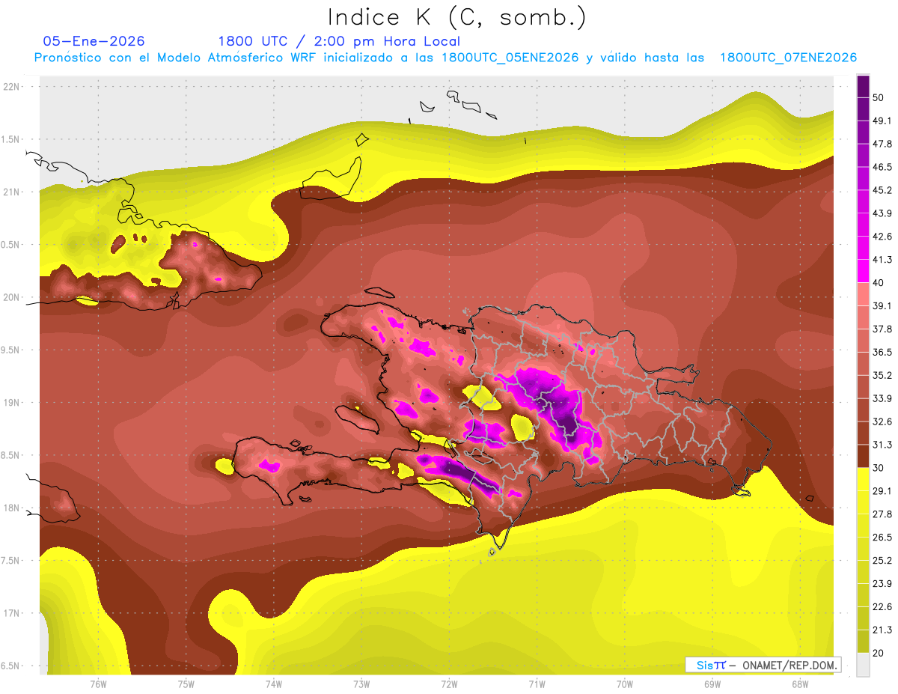The height and width of the screenshot is (694, 898).
Task: Click legend value "45.2"
Action: 882,190
